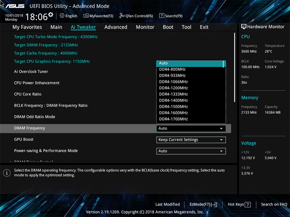The image size is (290, 217).
Task: Select DDR4-933MHz option
Action: point(190,76)
